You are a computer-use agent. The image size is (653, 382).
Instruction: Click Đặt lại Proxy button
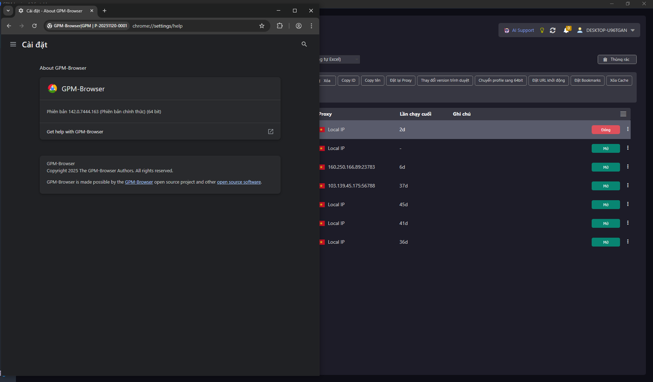400,80
